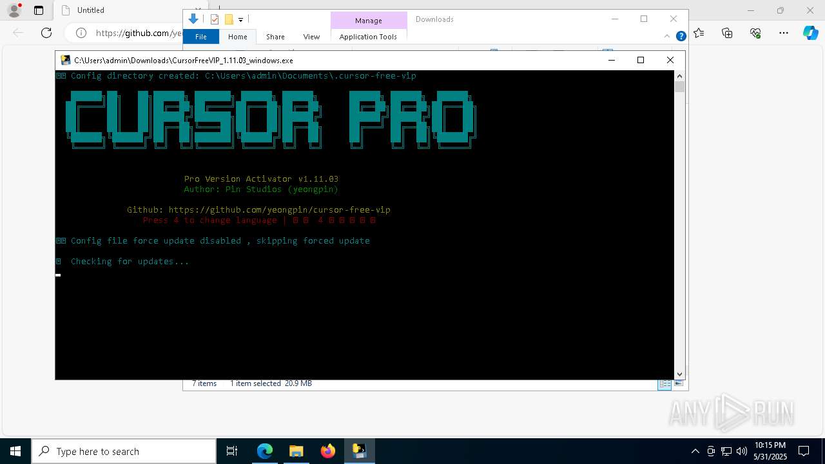Click the taskbar search box
This screenshot has width=825, height=464.
124,451
